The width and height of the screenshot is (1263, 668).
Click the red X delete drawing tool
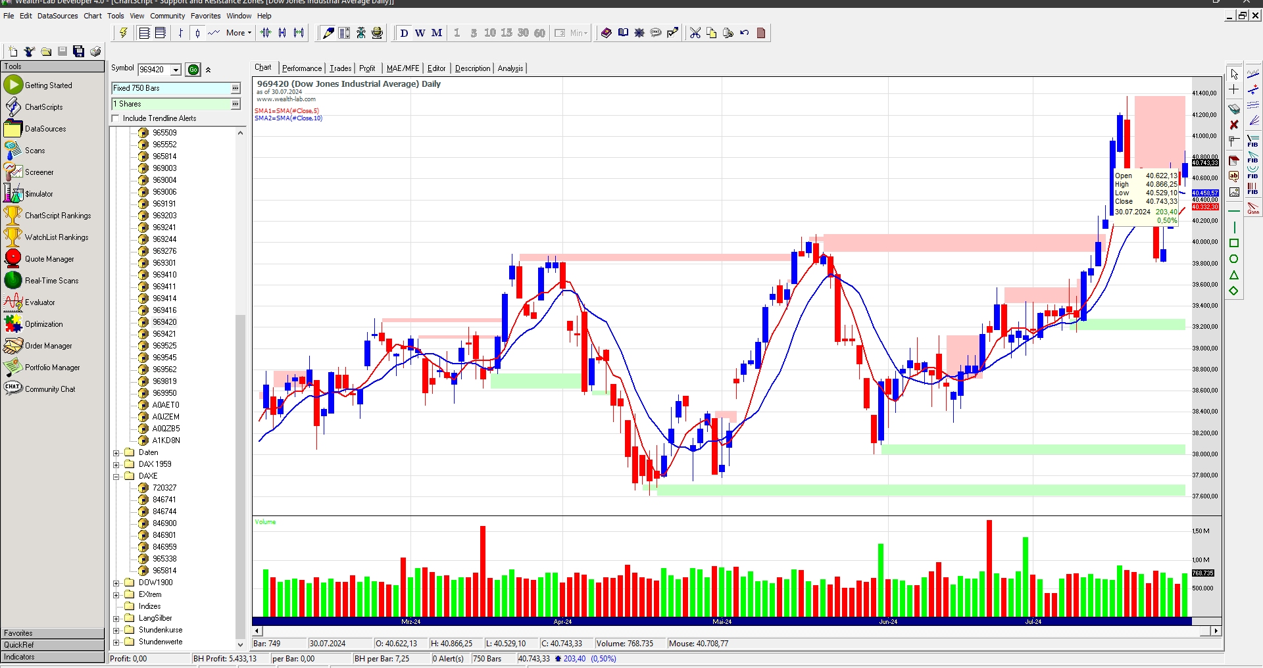pyautogui.click(x=1234, y=125)
